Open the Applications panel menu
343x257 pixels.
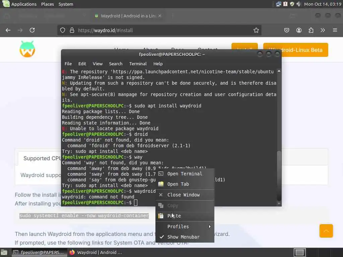coord(24,4)
